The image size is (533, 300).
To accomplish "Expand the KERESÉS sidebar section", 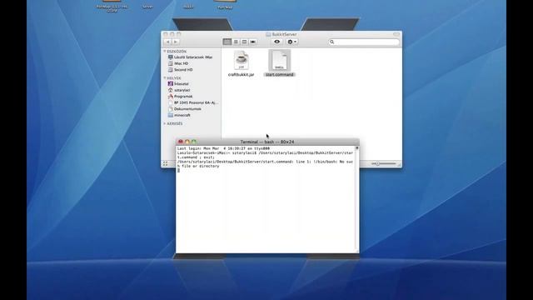I will pyautogui.click(x=165, y=123).
